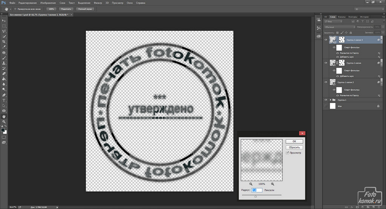Open the fill dropdown arrow

[383, 32]
